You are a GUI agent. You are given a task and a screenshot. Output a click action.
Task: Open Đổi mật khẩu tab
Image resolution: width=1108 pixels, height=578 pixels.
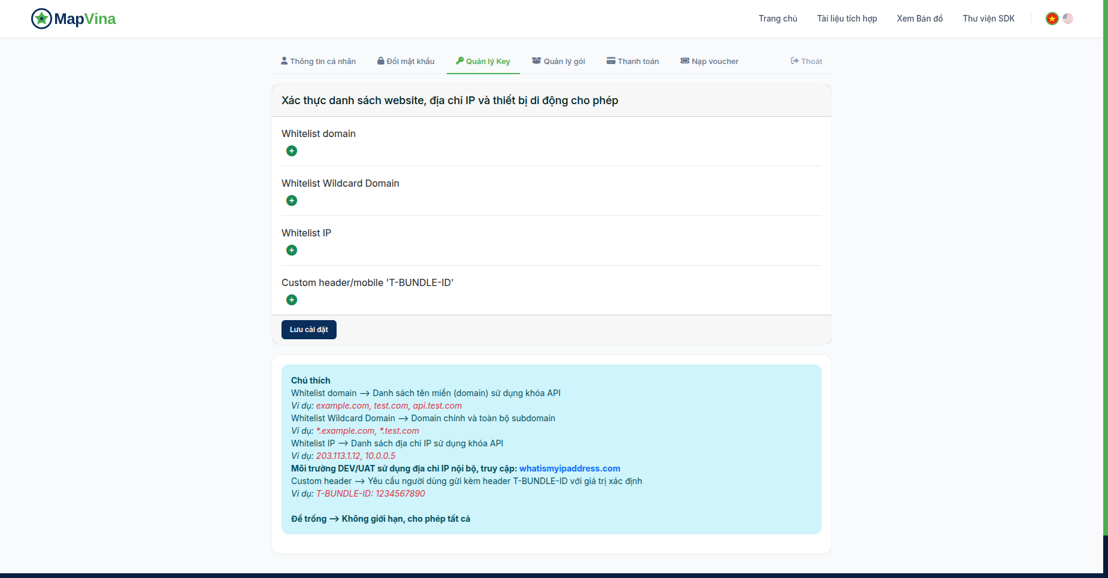406,61
